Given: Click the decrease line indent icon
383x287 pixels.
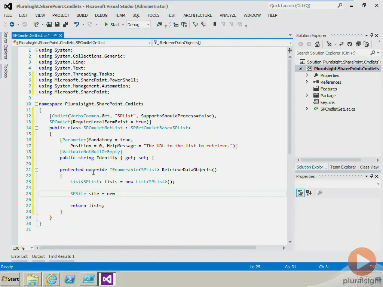Looking at the screenshot, I should pyautogui.click(x=176, y=24).
